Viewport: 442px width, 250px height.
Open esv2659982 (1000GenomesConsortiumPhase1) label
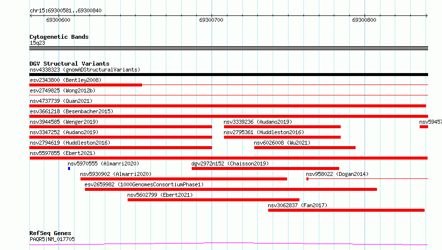pyautogui.click(x=144, y=184)
